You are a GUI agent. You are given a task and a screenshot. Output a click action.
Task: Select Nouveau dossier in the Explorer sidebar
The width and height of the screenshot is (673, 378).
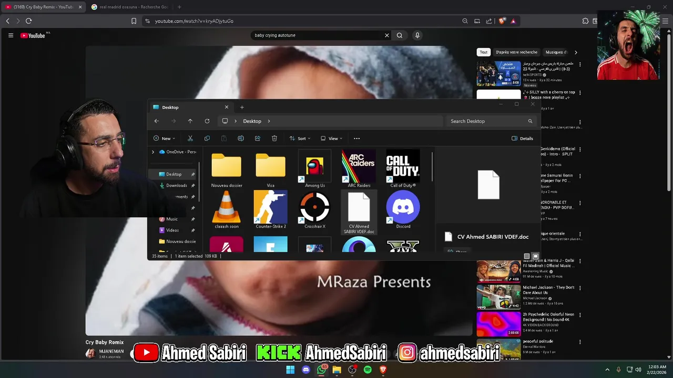pos(178,241)
